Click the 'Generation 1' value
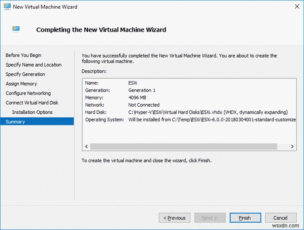304x230 pixels. (x=142, y=90)
